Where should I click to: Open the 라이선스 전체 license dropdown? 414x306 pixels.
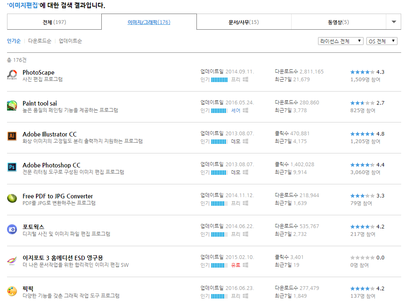pos(341,41)
